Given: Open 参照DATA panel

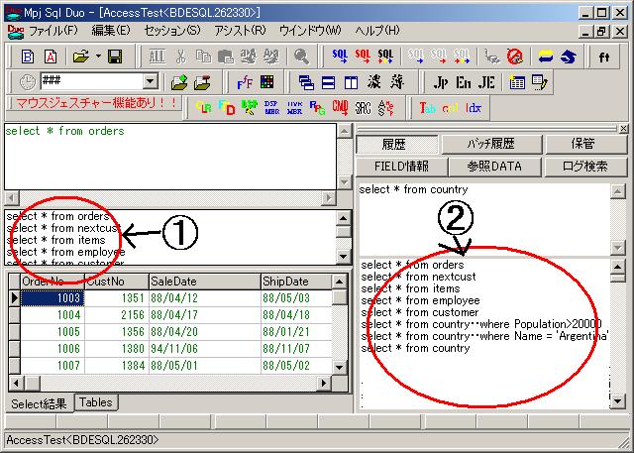Looking at the screenshot, I should pyautogui.click(x=494, y=167).
